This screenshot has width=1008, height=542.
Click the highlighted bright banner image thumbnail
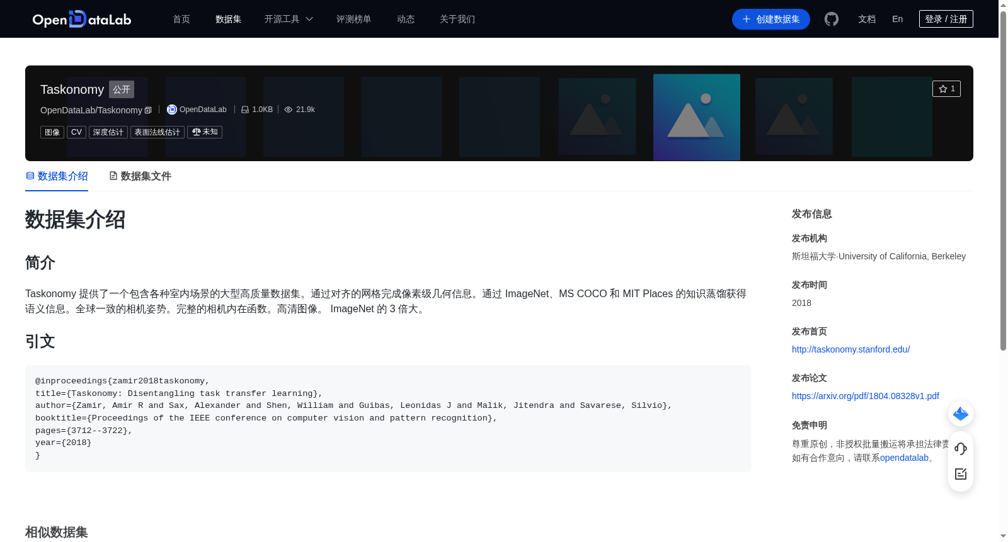point(697,117)
